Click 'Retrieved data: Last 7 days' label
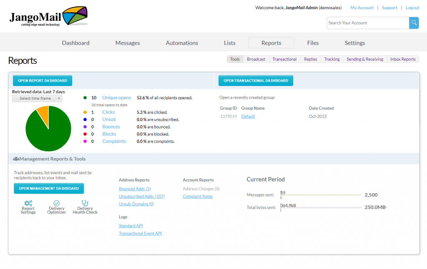Viewport: 427px width, 269px height. 38,92
